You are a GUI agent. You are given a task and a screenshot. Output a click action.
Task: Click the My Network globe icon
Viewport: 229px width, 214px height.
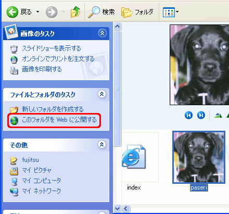click(14, 192)
